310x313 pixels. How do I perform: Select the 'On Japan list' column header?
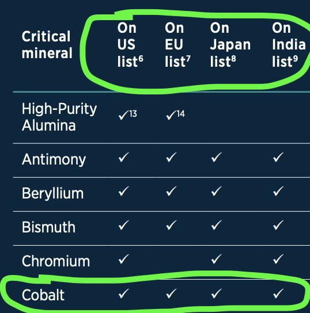(x=230, y=45)
